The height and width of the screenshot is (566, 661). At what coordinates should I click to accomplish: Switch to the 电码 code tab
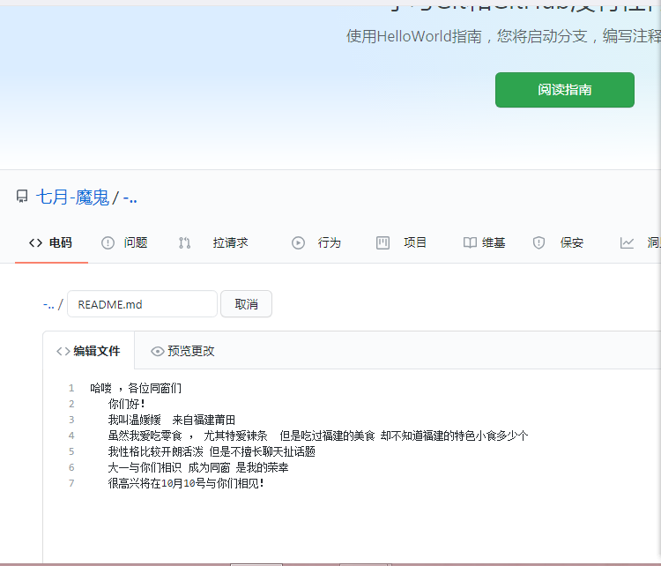[51, 242]
